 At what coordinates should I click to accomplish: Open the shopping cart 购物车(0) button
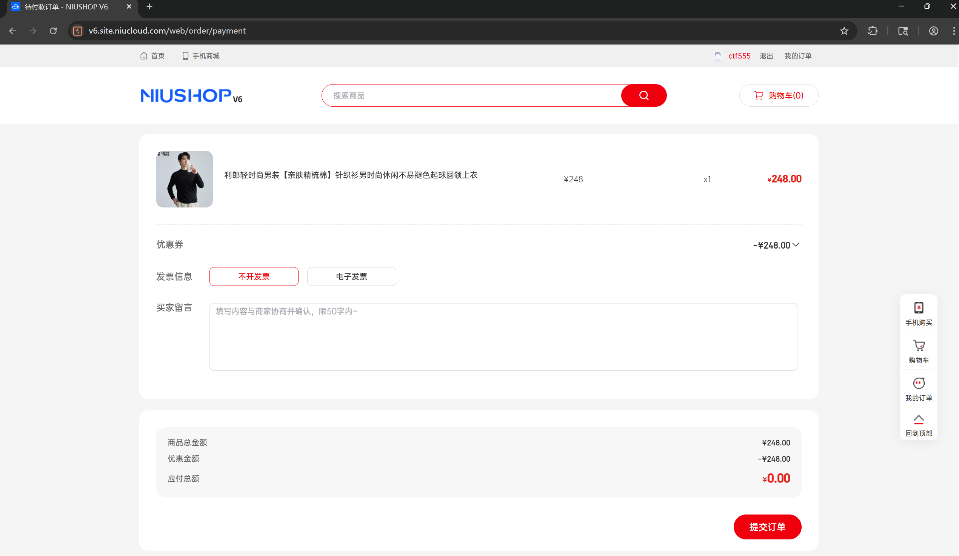click(x=779, y=95)
